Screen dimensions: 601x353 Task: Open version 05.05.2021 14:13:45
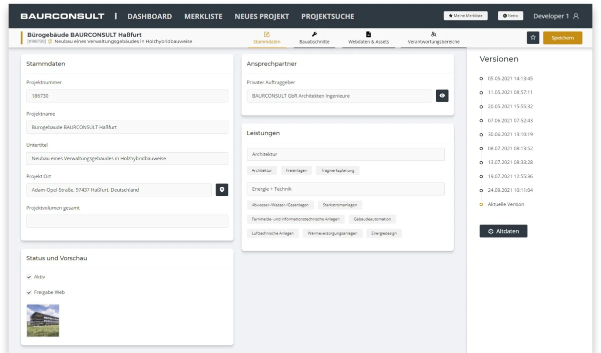tap(510, 79)
